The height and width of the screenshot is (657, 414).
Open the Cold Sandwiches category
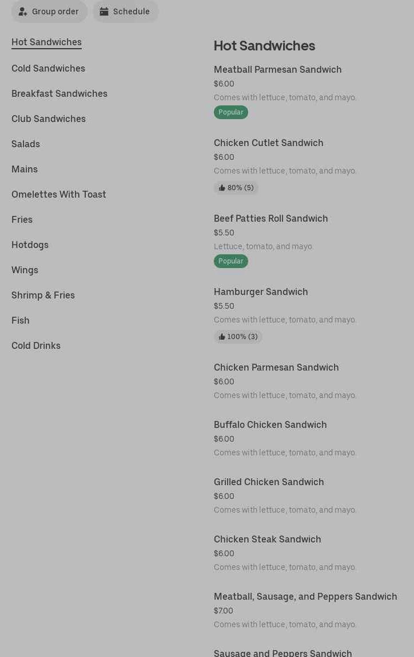click(48, 68)
